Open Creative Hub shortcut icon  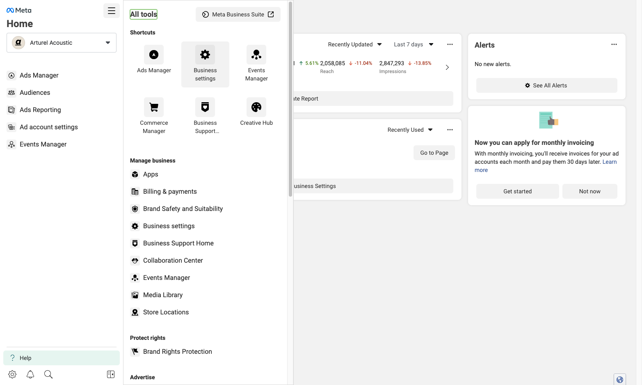tap(256, 107)
